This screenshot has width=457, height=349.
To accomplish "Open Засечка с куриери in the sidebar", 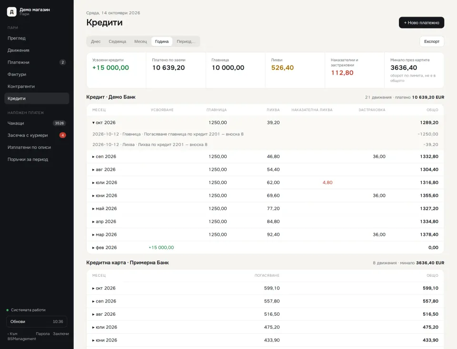I will point(37,136).
